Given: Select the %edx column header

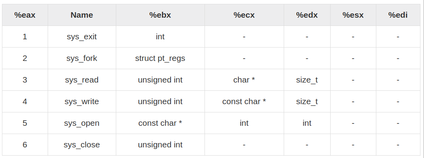Looking at the screenshot, I should click(x=307, y=15).
